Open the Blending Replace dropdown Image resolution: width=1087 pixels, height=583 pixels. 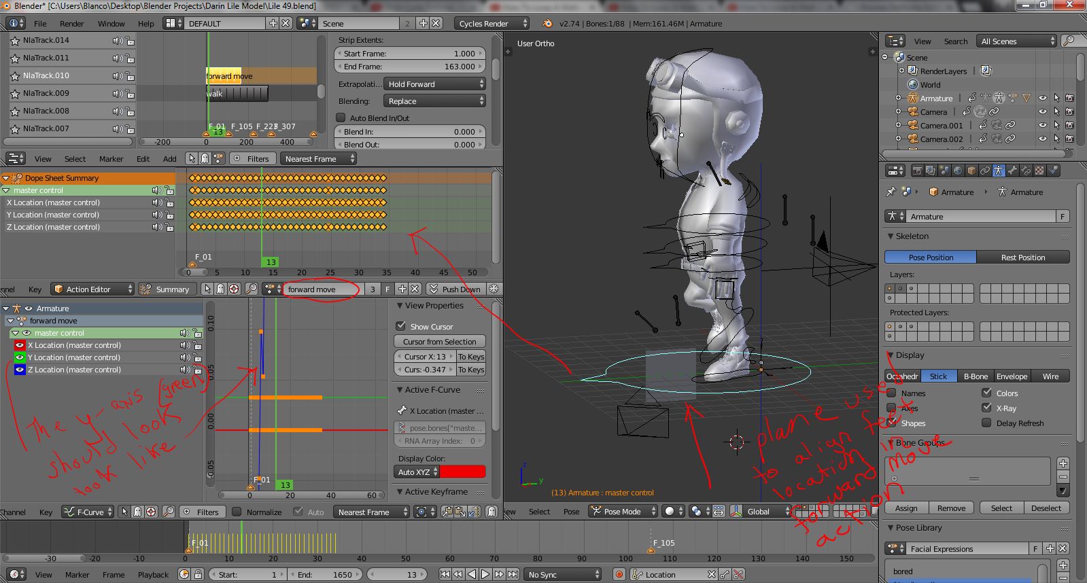tap(435, 101)
